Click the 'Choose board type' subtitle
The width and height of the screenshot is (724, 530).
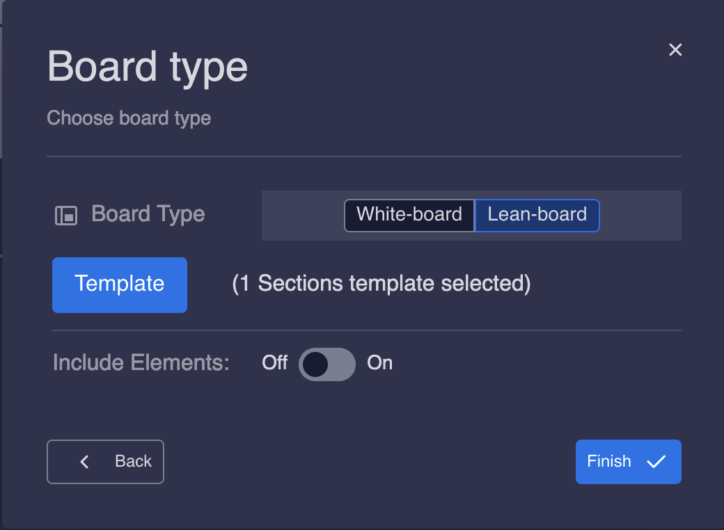pyautogui.click(x=129, y=118)
